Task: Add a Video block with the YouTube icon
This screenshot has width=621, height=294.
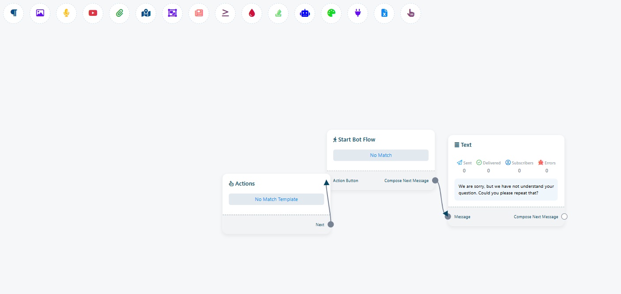Action: [x=93, y=13]
